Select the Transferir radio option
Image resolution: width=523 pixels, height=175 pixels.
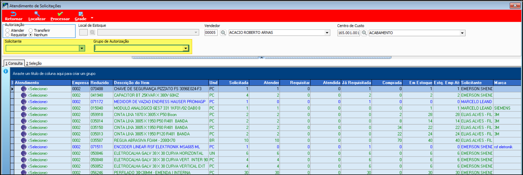(x=31, y=30)
